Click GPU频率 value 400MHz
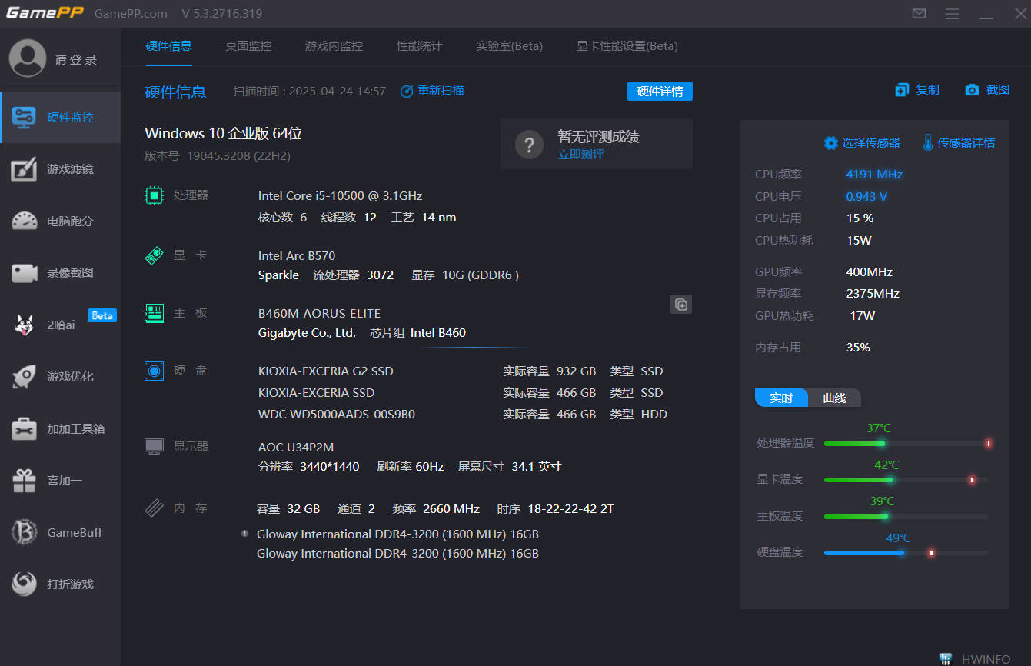The height and width of the screenshot is (666, 1031). [x=869, y=271]
